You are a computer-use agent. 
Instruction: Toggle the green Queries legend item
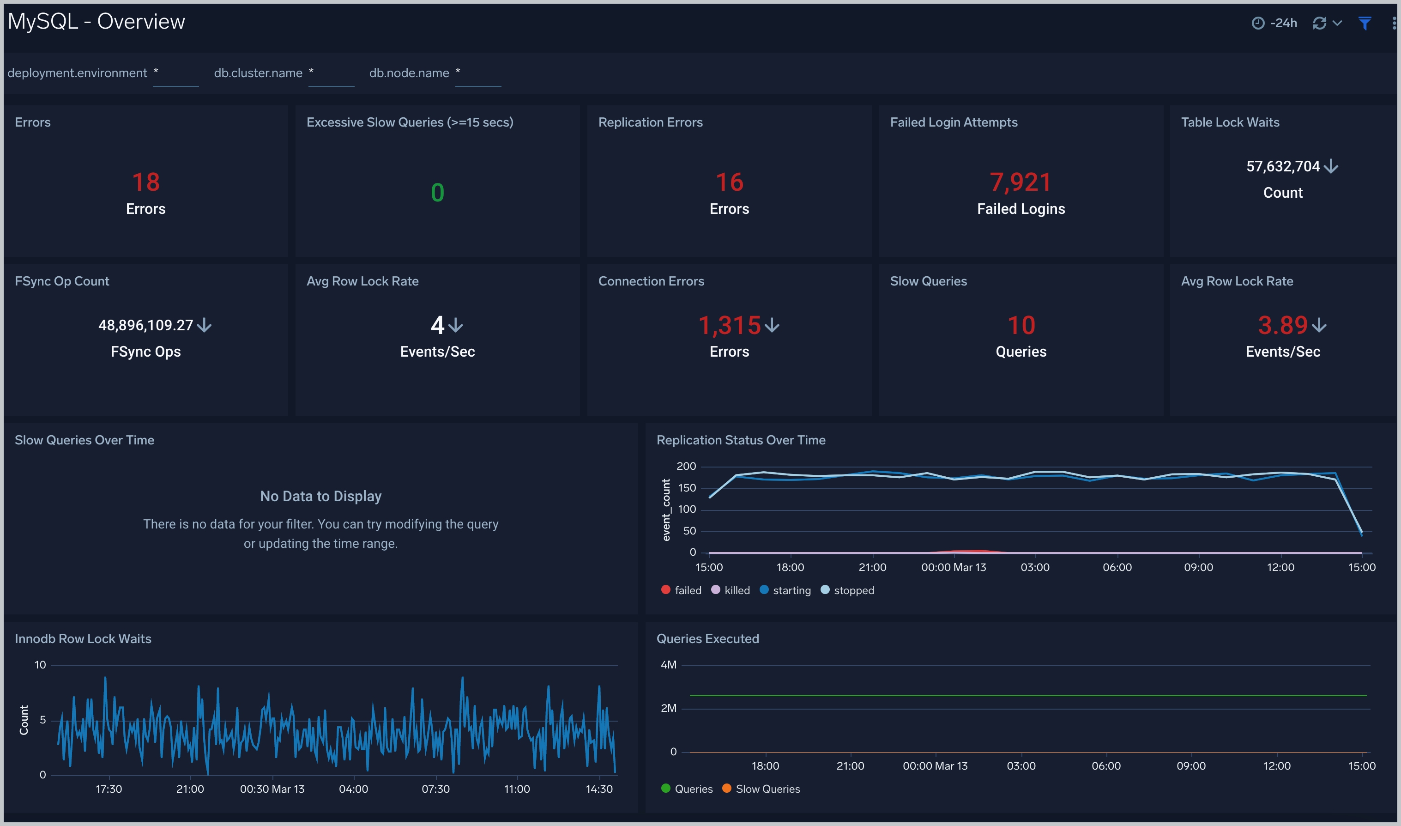click(687, 789)
